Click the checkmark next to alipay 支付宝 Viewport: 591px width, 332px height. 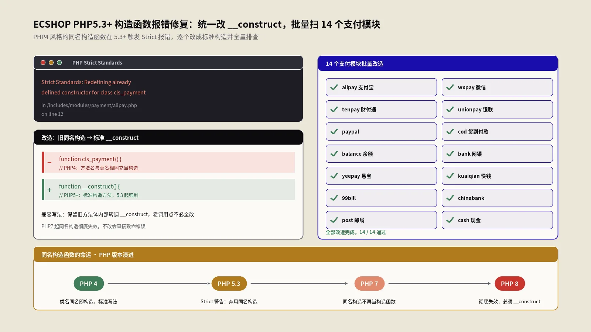pyautogui.click(x=334, y=87)
